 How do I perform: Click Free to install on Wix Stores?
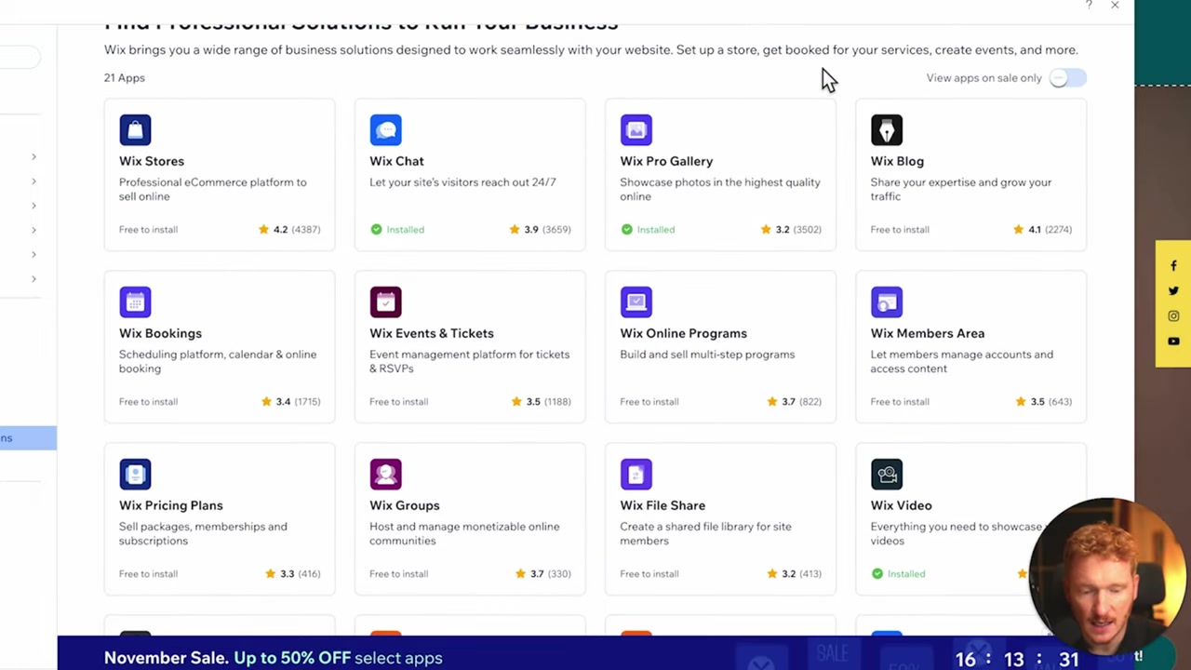(148, 229)
